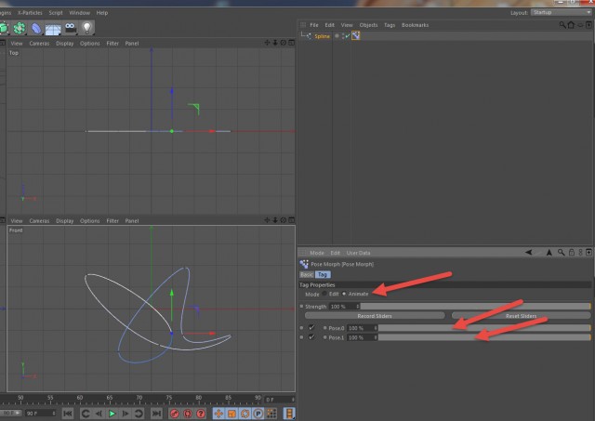Toggle autokeying button

188,414
